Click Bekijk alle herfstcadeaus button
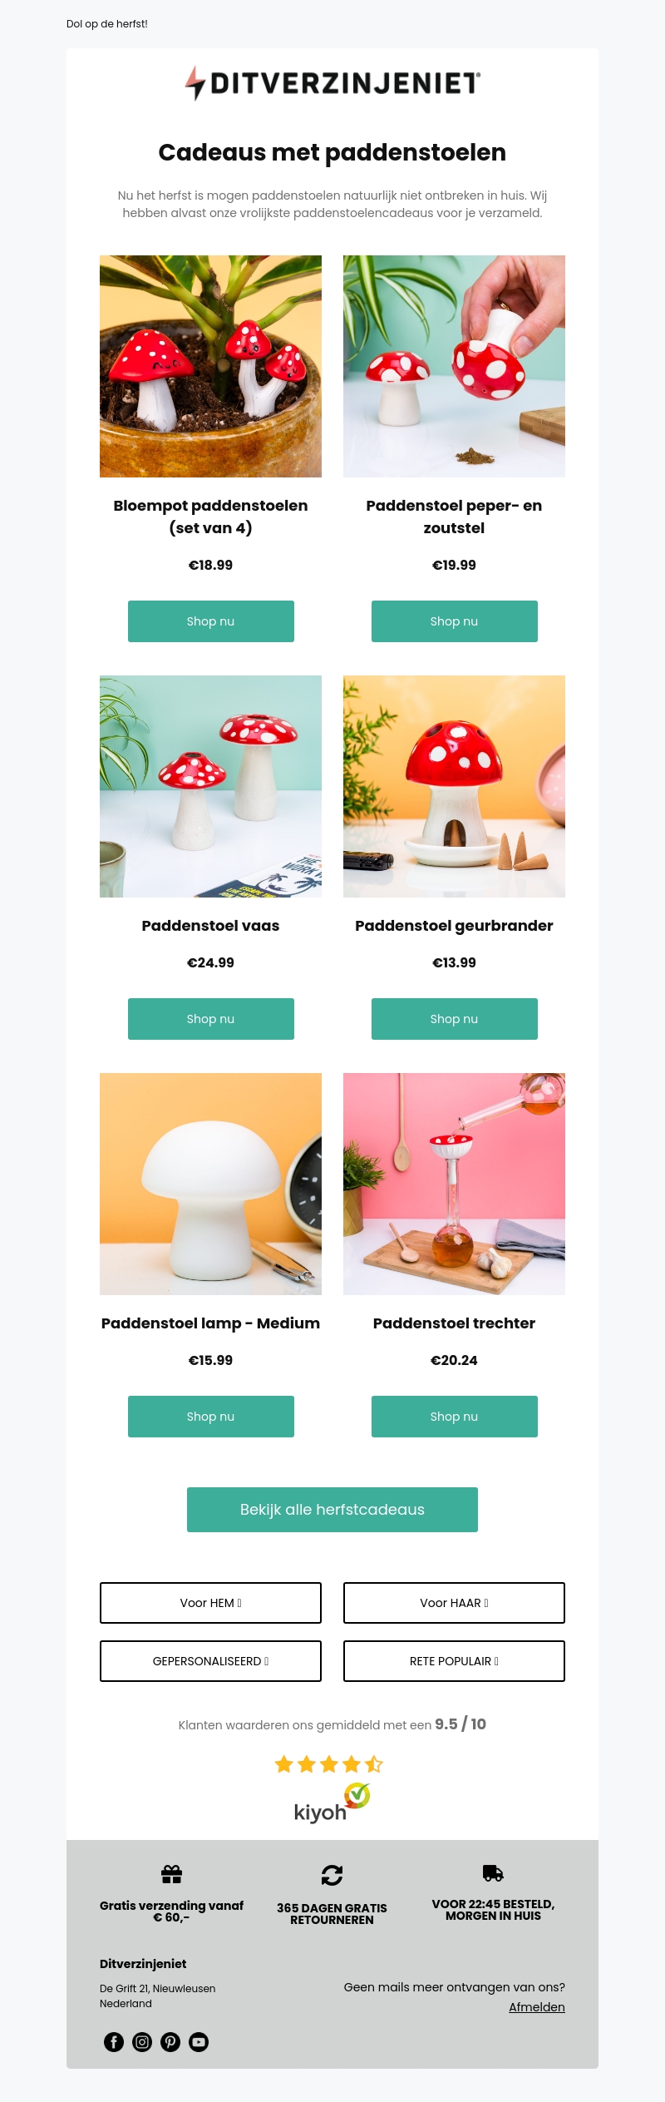Viewport: 665px width, 2102px height. click(x=332, y=1510)
